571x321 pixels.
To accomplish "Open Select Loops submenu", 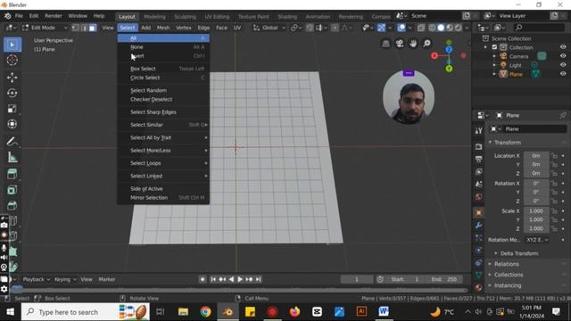I will (163, 163).
